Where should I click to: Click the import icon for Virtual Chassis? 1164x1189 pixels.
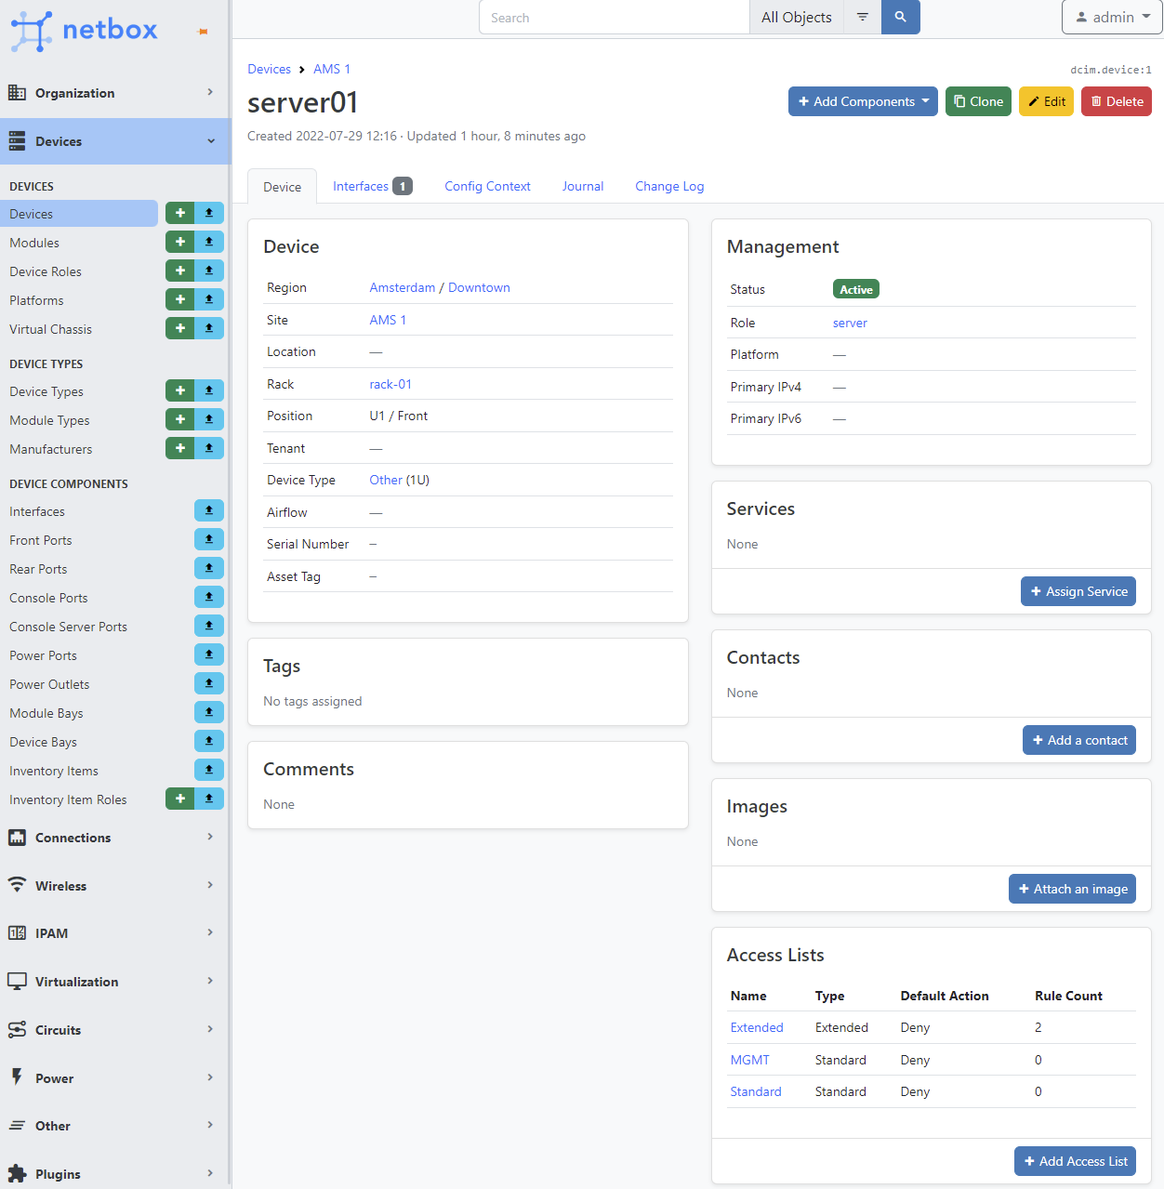pyautogui.click(x=209, y=329)
